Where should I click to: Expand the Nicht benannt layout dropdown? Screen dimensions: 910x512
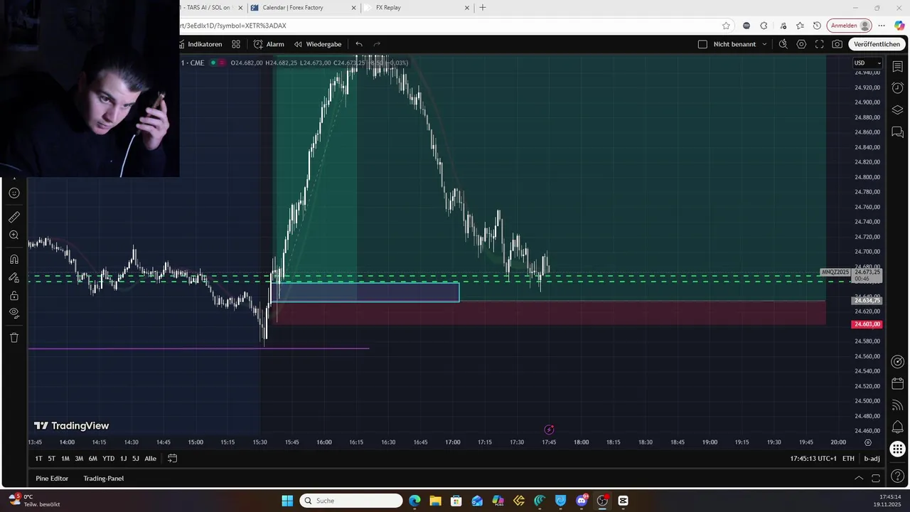pyautogui.click(x=764, y=44)
